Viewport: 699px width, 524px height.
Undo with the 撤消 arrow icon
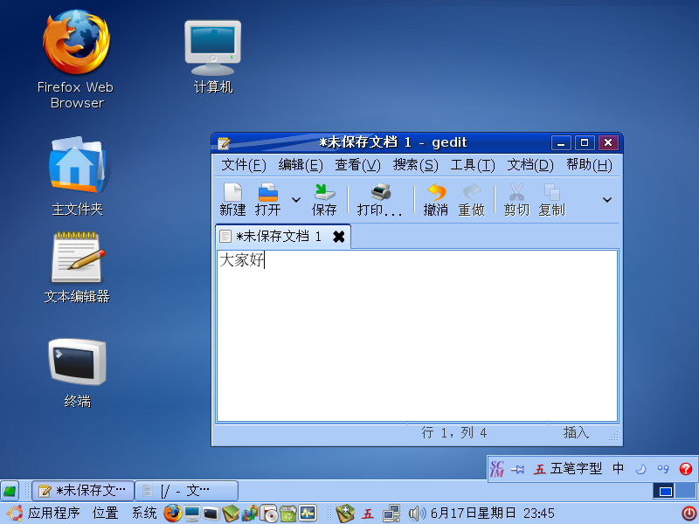coord(435,199)
